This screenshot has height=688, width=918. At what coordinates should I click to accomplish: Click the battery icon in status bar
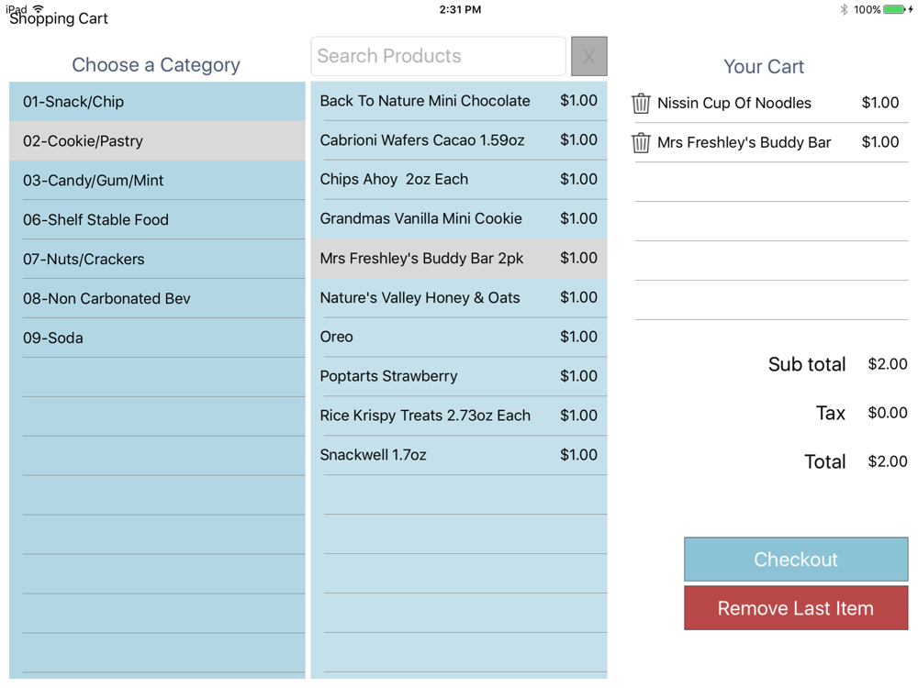(894, 9)
